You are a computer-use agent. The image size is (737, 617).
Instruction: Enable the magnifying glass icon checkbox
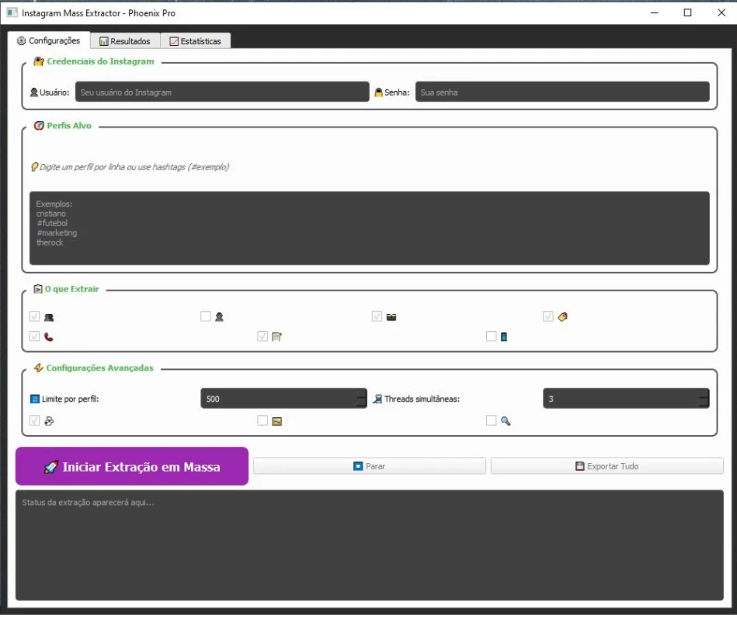[x=491, y=420]
